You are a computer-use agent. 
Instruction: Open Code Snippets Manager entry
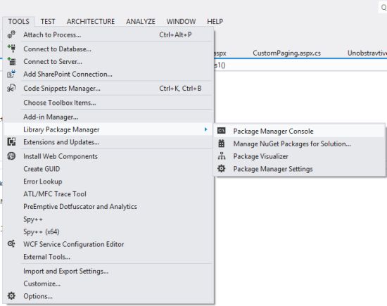108,89
